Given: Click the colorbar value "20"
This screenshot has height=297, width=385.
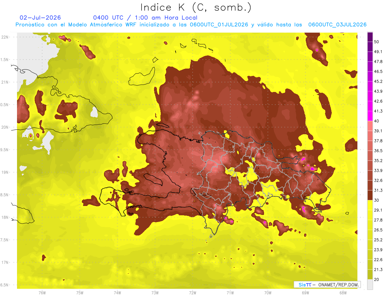Looking at the screenshot, I should tap(377, 279).
